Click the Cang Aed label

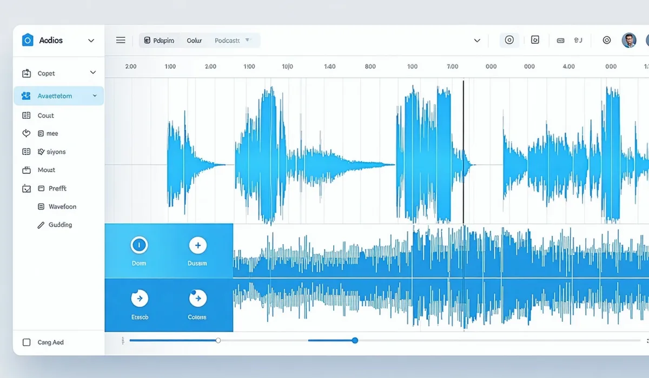click(51, 342)
